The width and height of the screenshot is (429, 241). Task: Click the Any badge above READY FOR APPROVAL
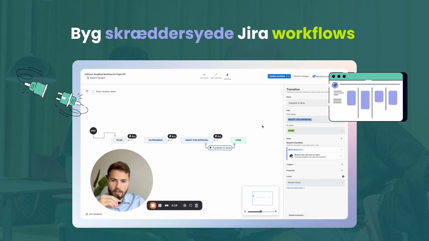coord(218,136)
